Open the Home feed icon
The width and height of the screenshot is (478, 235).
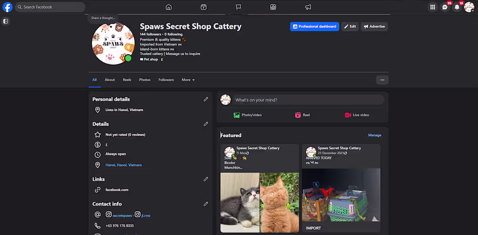[169, 7]
